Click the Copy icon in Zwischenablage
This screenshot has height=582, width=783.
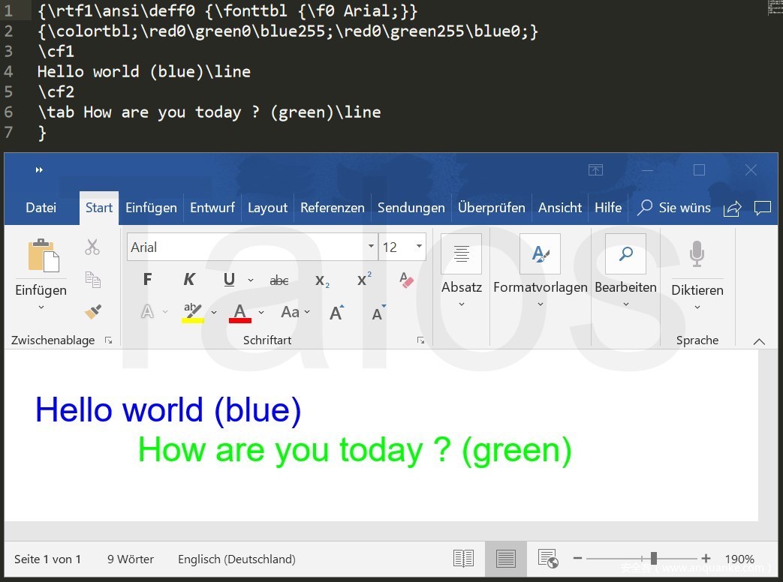pos(92,280)
